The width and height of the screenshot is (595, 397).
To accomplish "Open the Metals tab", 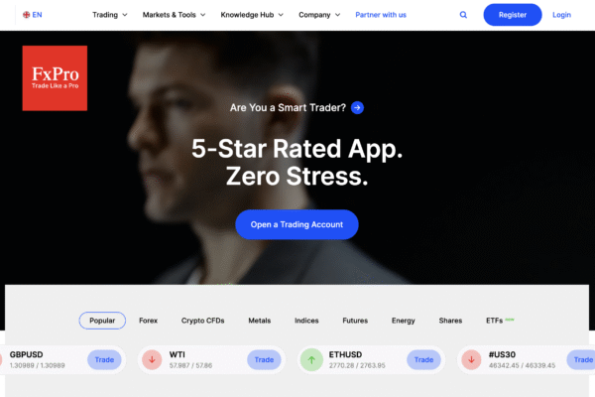I will pyautogui.click(x=260, y=321).
